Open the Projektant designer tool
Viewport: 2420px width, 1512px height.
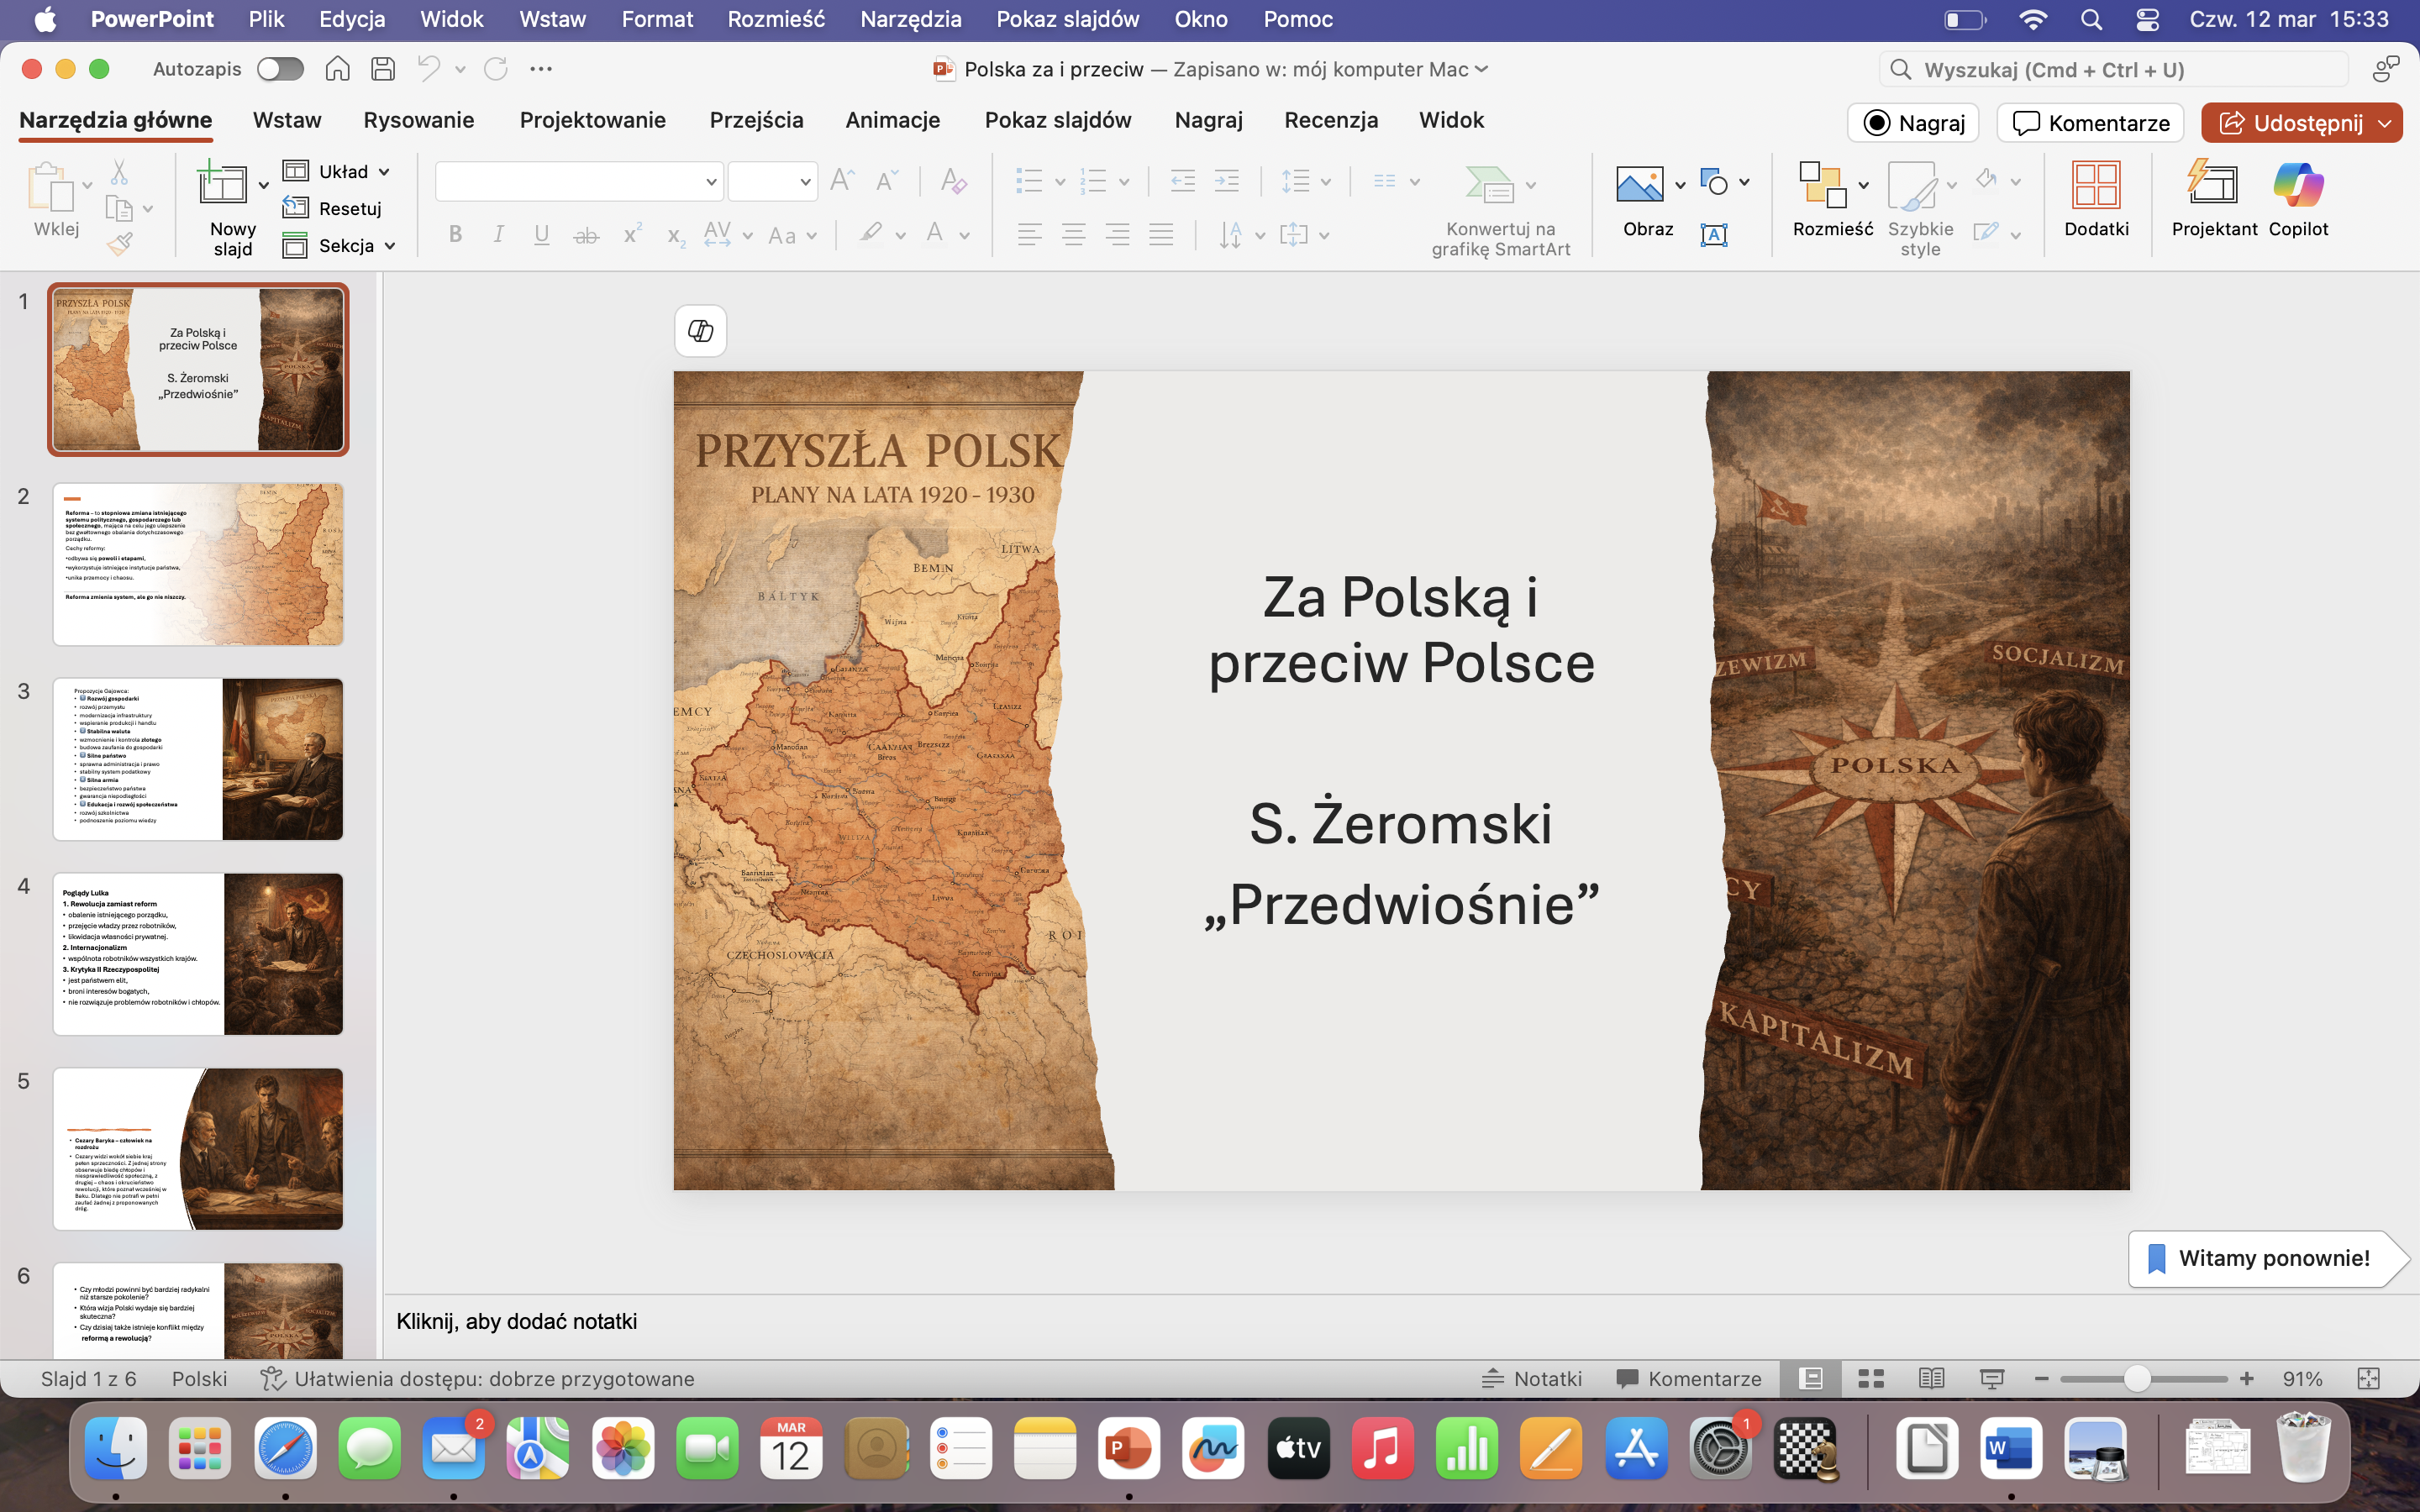pos(2213,186)
